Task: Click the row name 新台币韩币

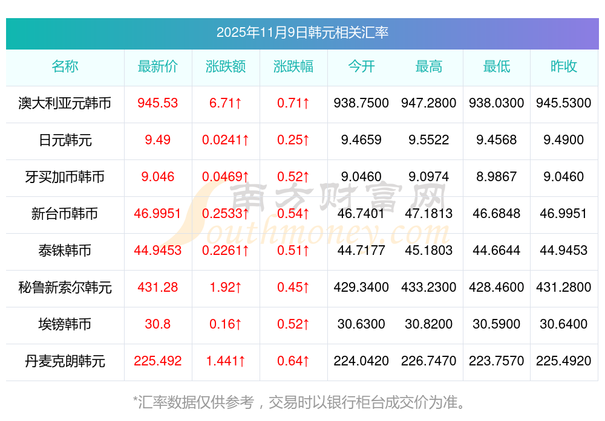Action: [65, 214]
